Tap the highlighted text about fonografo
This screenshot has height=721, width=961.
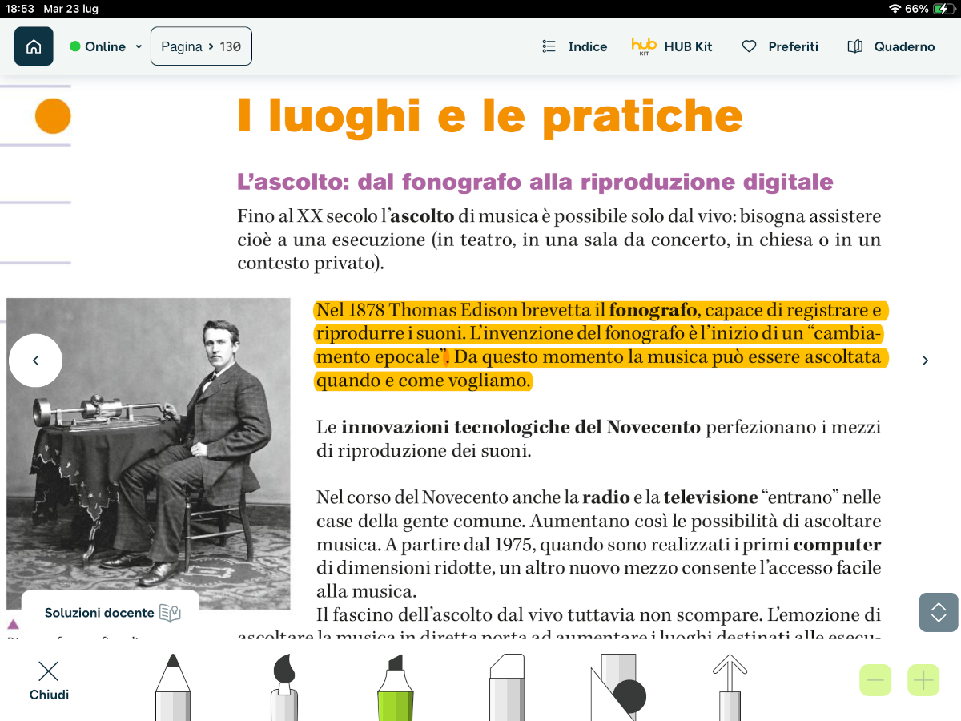[x=601, y=345]
